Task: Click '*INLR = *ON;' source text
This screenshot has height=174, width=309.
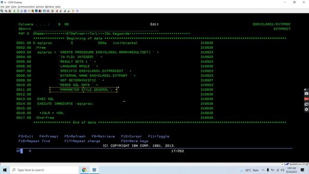Action: click(x=52, y=113)
